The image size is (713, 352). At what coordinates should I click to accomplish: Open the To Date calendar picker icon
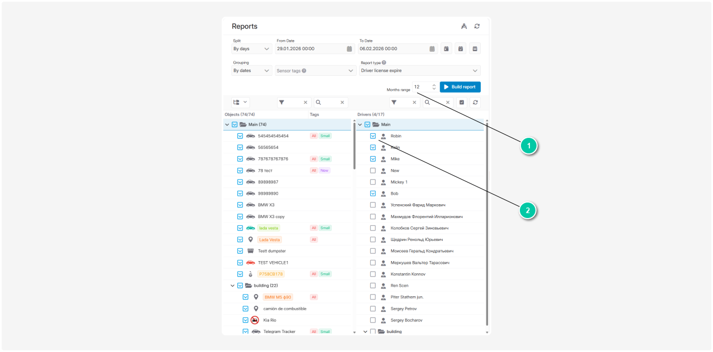[432, 49]
